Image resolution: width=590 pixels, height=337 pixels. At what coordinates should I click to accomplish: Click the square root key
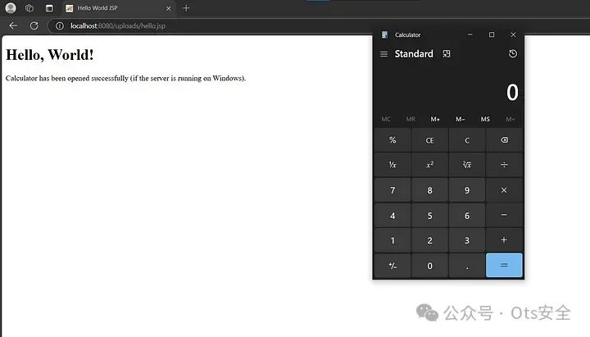click(467, 165)
